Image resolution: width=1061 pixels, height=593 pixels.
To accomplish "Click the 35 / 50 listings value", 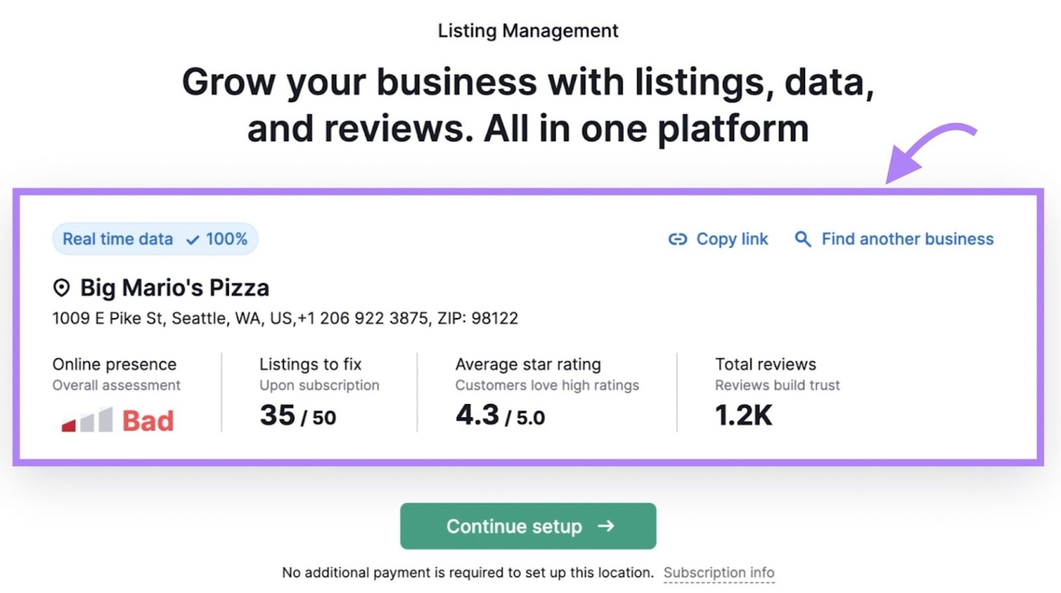I will pyautogui.click(x=298, y=416).
